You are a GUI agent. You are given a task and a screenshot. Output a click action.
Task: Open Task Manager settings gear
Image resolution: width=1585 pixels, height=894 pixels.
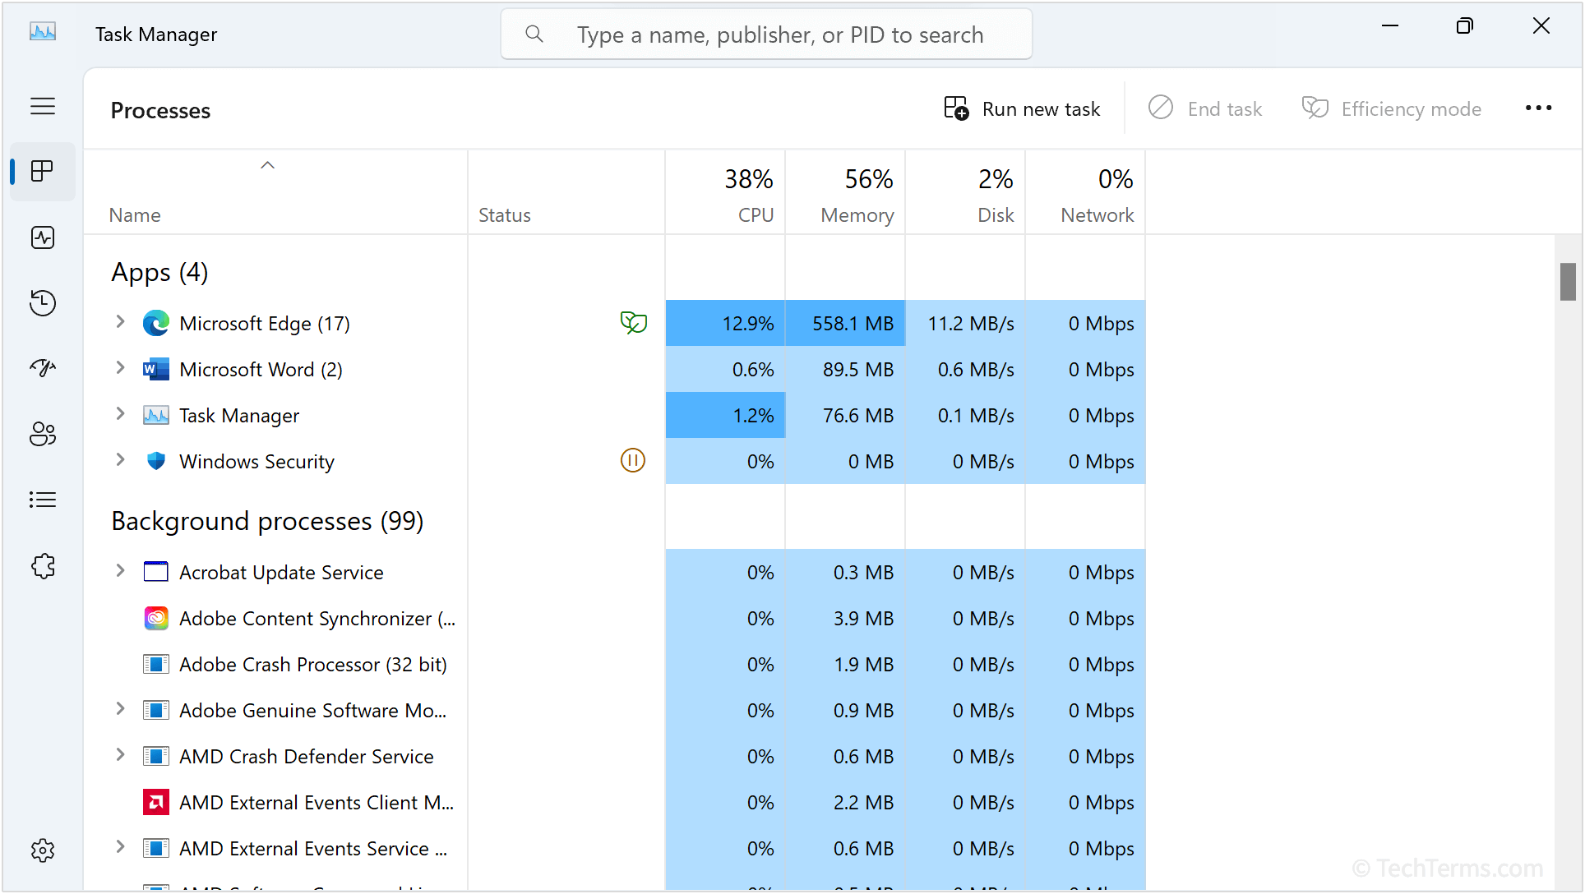click(x=43, y=850)
